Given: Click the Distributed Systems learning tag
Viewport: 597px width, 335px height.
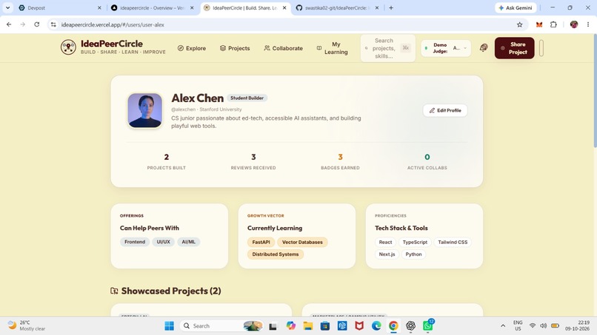Looking at the screenshot, I should pyautogui.click(x=276, y=254).
